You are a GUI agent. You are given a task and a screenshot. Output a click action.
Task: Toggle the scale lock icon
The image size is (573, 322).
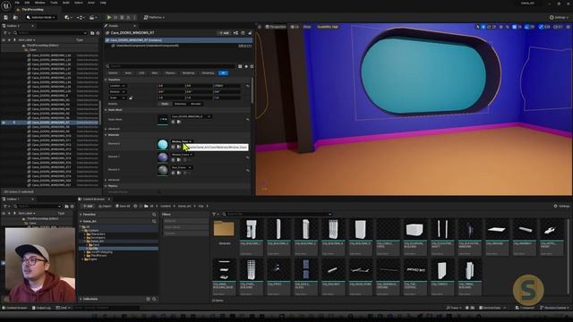tap(131, 97)
